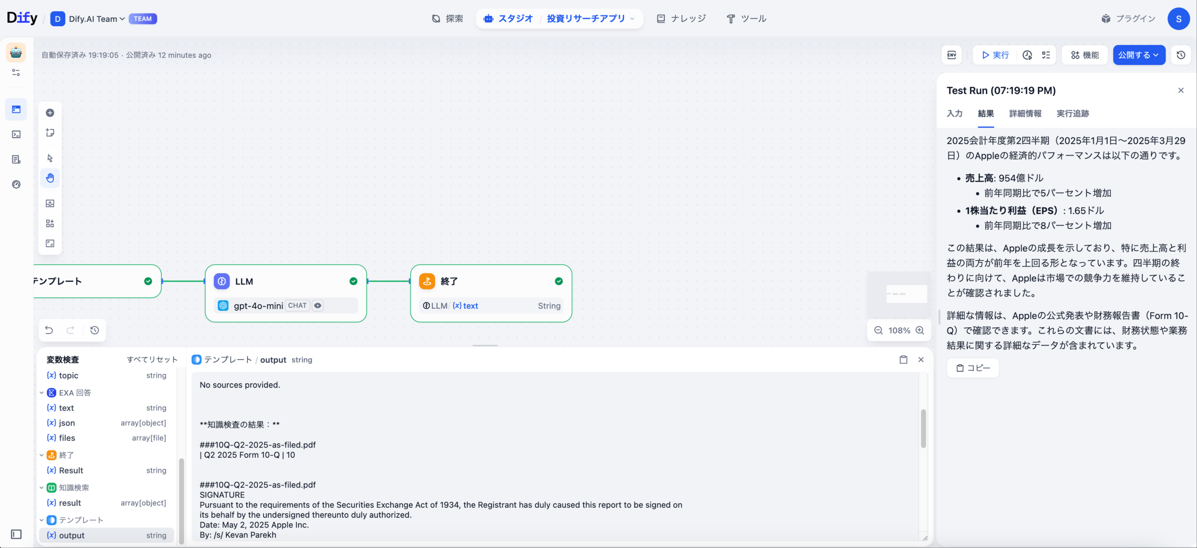This screenshot has width=1197, height=548.
Task: Copy the output variable value with the clipboard icon
Action: click(903, 360)
